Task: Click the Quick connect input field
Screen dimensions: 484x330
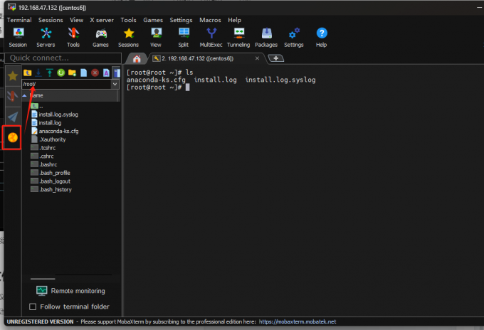Action: [x=63, y=58]
